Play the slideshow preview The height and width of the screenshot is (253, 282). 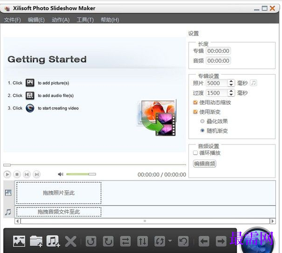7,174
